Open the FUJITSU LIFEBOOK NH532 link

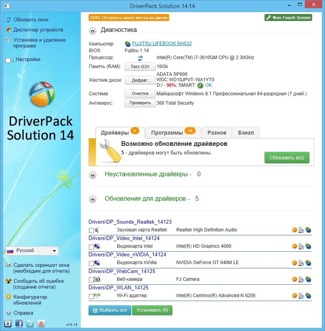tap(162, 44)
